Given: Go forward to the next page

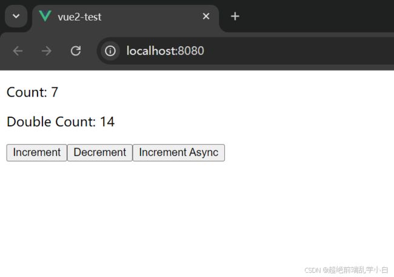Looking at the screenshot, I should point(47,51).
